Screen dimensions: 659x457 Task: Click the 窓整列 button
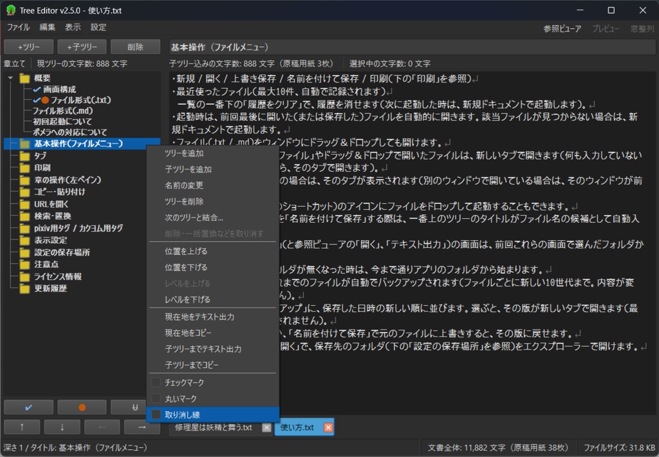(642, 28)
